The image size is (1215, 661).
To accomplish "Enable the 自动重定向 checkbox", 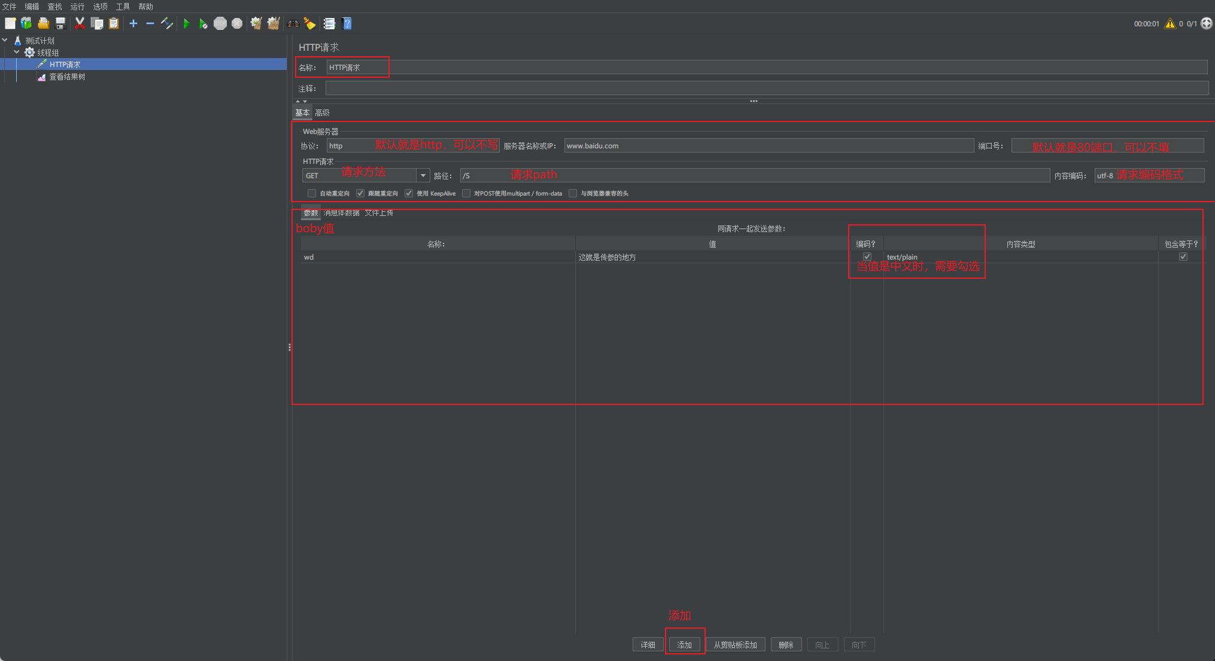I will tap(312, 193).
